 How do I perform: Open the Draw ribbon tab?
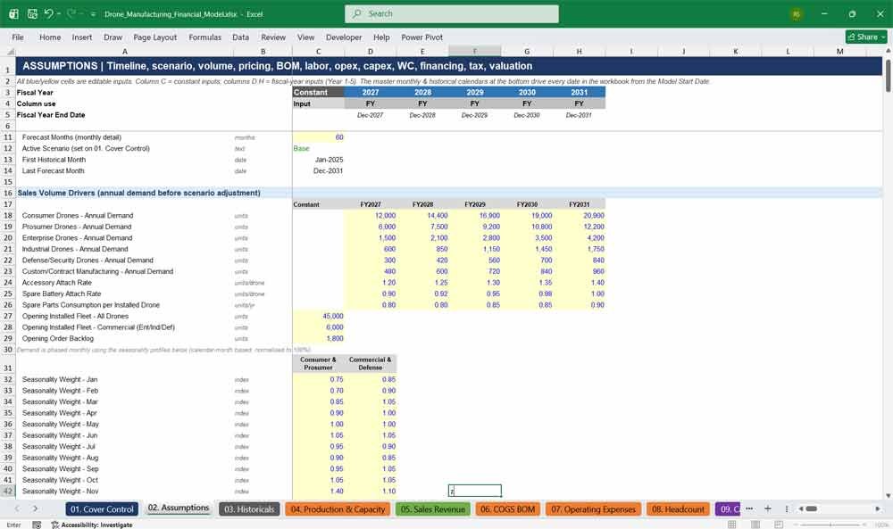(x=113, y=37)
